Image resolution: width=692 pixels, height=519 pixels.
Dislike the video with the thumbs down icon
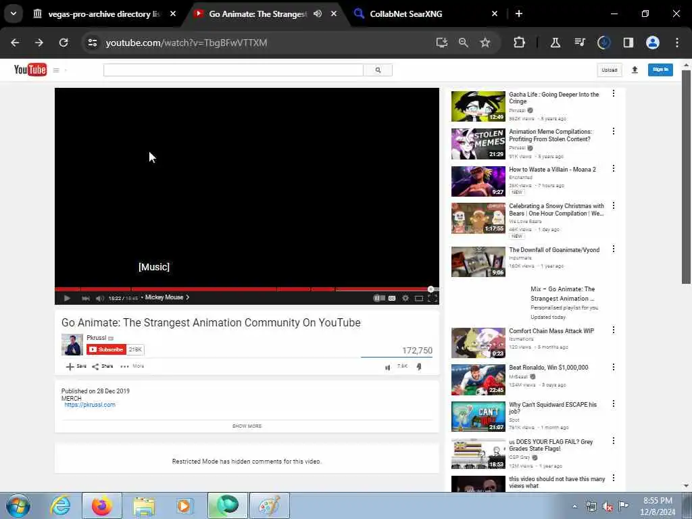click(x=419, y=367)
